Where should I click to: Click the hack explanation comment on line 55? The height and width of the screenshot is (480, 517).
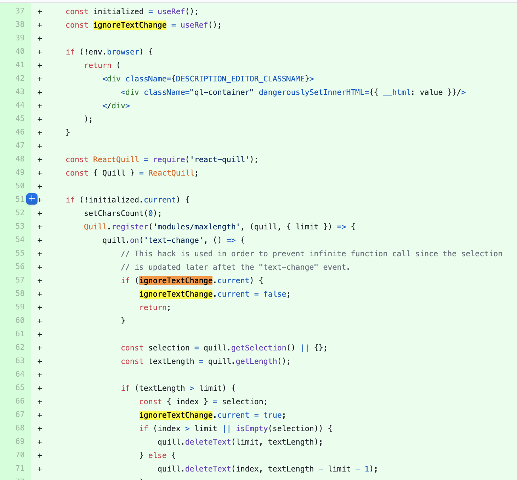pos(312,253)
